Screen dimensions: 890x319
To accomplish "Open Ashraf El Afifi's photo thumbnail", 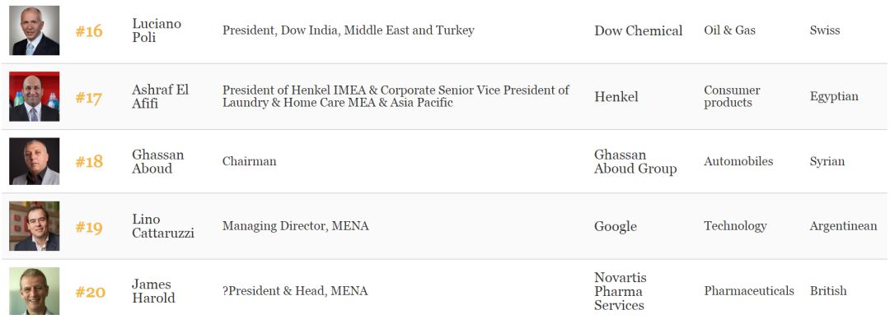I will (x=34, y=96).
